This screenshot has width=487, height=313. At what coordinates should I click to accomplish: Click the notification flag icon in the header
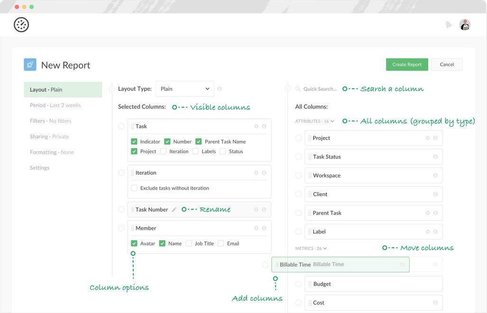(449, 24)
